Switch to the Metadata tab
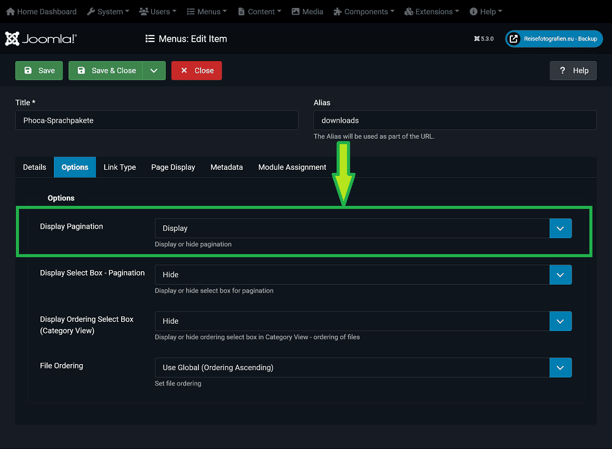Image resolution: width=612 pixels, height=449 pixels. (227, 167)
